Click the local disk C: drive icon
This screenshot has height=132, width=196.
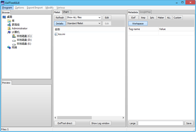coord(14,36)
